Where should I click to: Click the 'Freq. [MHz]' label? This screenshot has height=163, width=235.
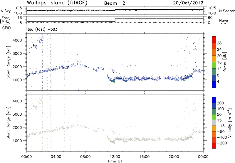pos(6,20)
